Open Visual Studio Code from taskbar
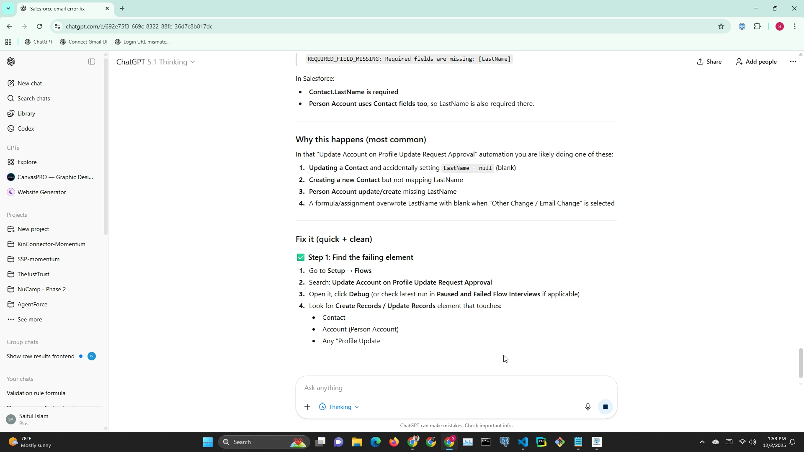Image resolution: width=804 pixels, height=452 pixels. [523, 442]
